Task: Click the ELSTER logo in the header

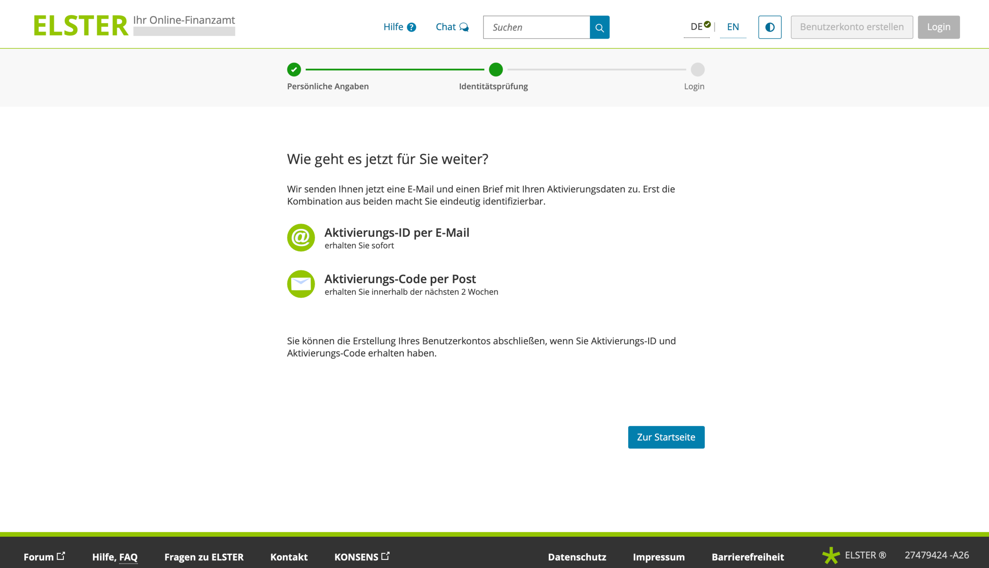Action: pyautogui.click(x=81, y=26)
